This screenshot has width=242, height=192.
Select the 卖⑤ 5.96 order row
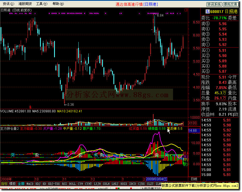point(219,24)
